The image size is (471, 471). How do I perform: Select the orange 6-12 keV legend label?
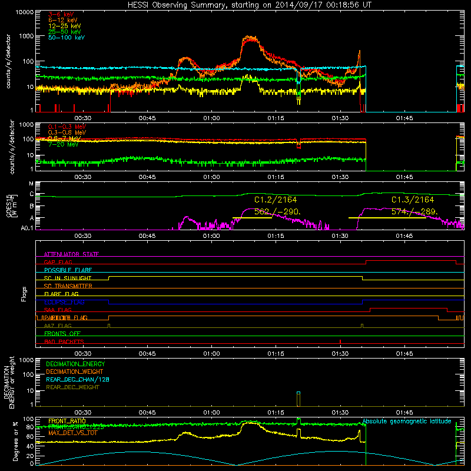[x=62, y=20]
